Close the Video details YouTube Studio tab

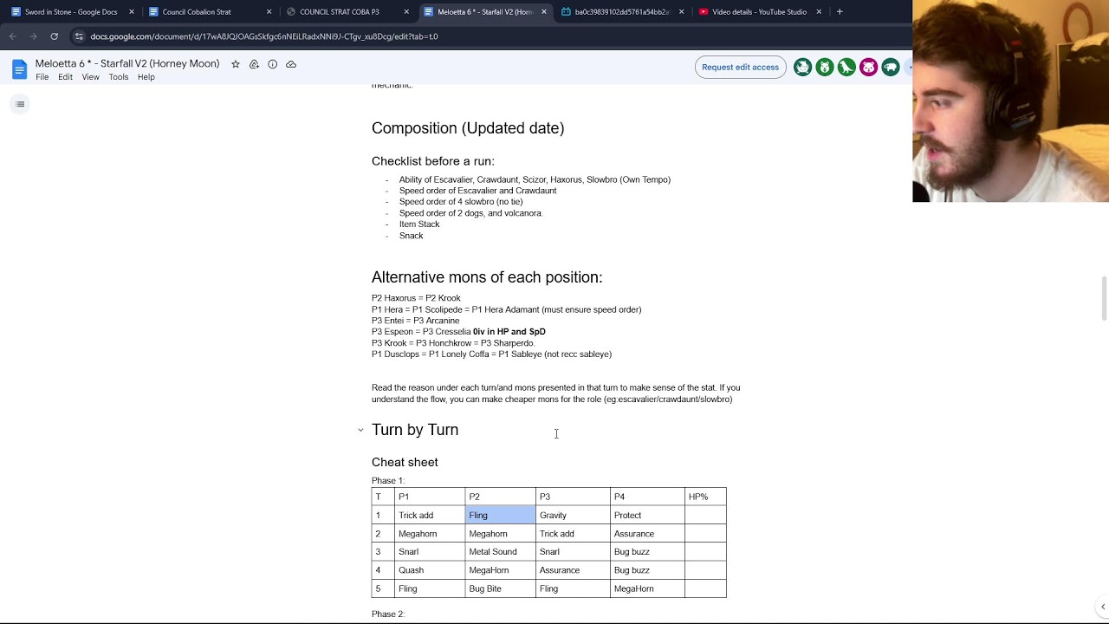(x=819, y=12)
